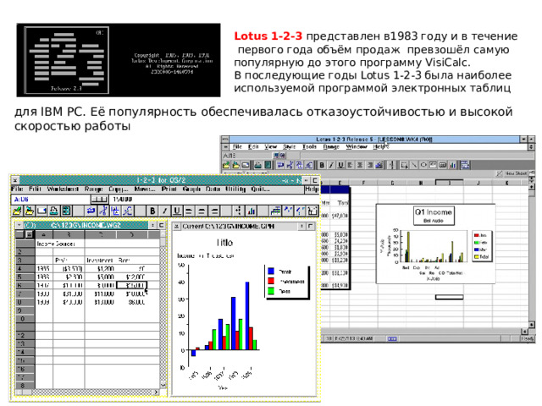
Task: Open the Lotus Release 5 window control menu
Action: point(225,139)
